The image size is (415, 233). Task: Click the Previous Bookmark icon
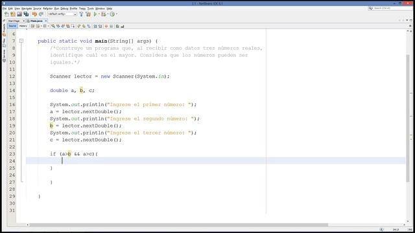pos(78,26)
